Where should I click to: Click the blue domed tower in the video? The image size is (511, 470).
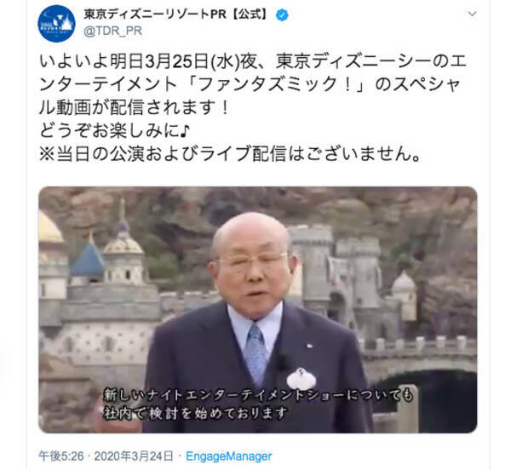(x=88, y=257)
